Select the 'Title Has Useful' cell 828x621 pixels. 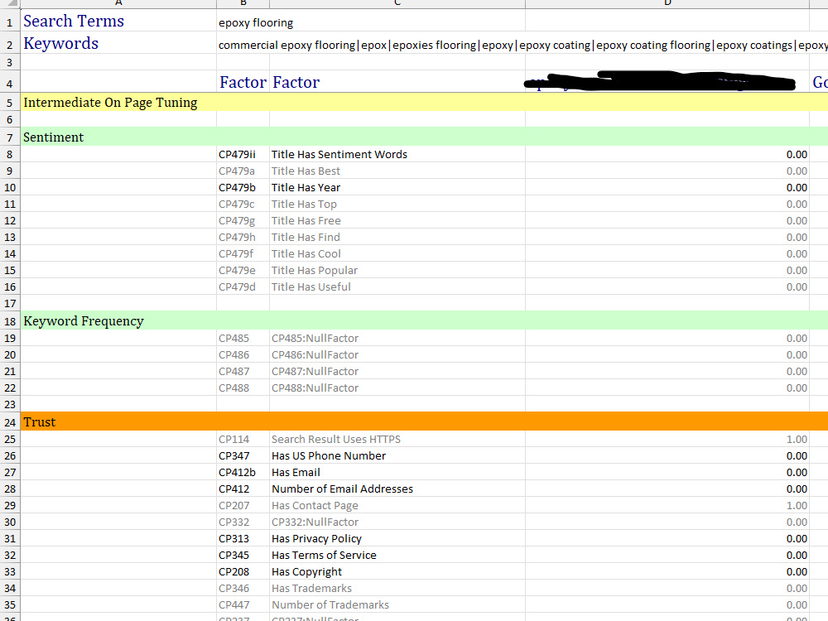(397, 286)
